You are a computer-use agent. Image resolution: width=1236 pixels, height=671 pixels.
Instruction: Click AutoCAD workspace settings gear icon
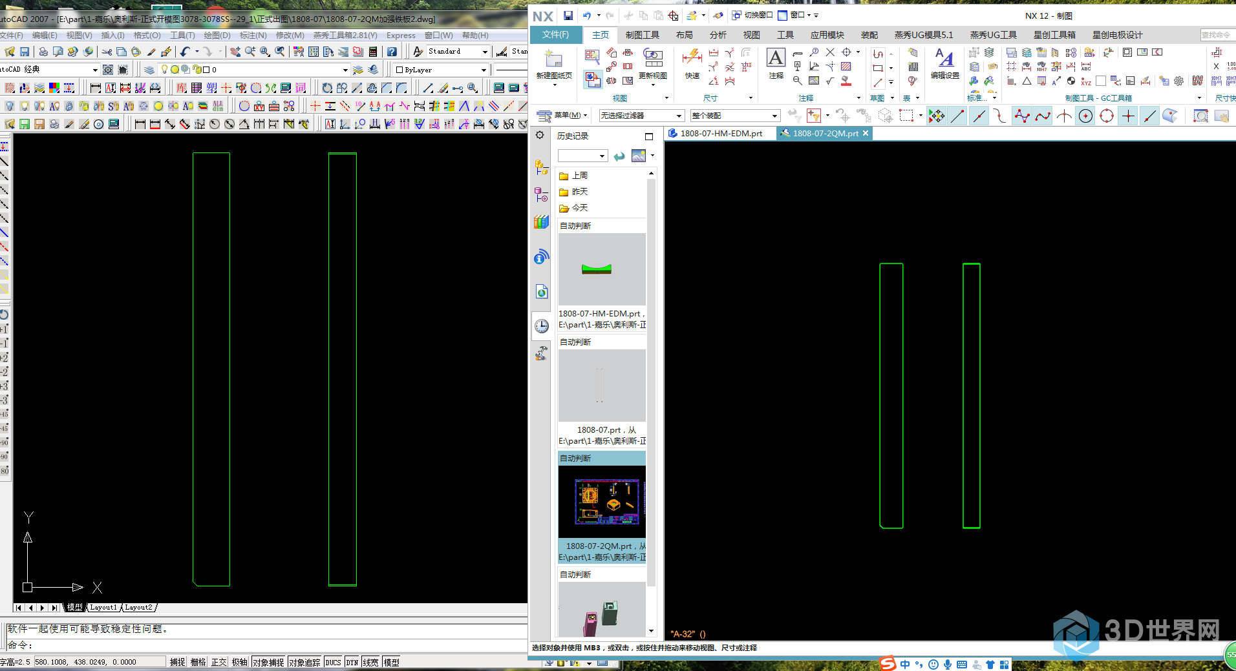108,70
